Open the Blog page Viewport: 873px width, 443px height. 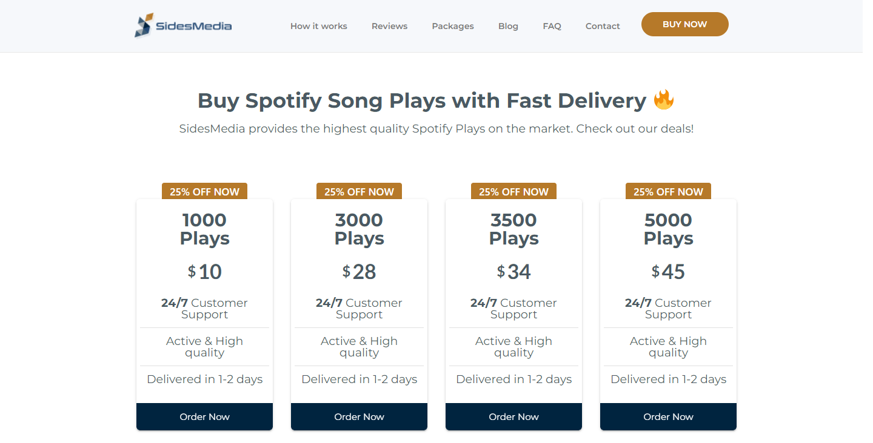(x=508, y=26)
